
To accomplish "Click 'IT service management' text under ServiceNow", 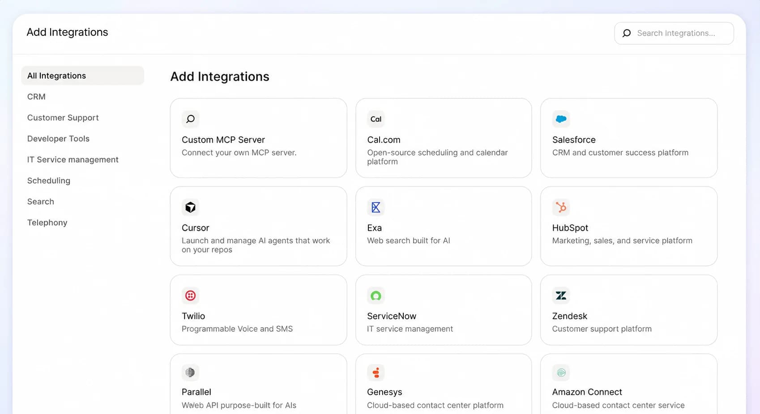I will [x=410, y=329].
